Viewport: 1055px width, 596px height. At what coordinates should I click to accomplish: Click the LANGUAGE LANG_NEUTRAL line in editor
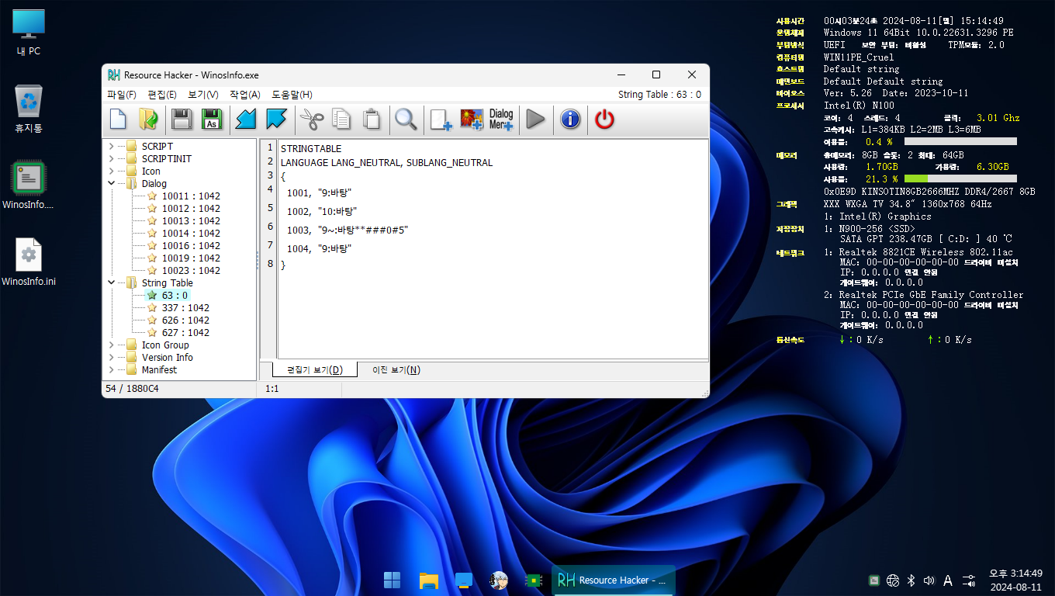pyautogui.click(x=386, y=162)
